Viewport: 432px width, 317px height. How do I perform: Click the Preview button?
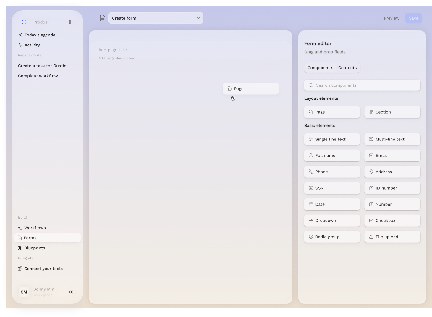(x=391, y=18)
